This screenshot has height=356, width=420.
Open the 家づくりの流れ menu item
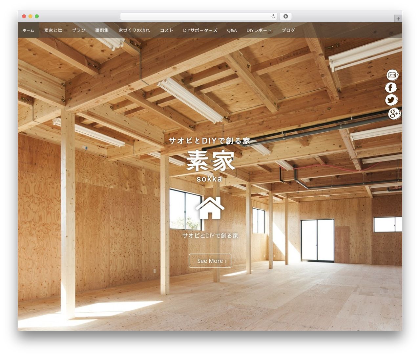pyautogui.click(x=134, y=30)
